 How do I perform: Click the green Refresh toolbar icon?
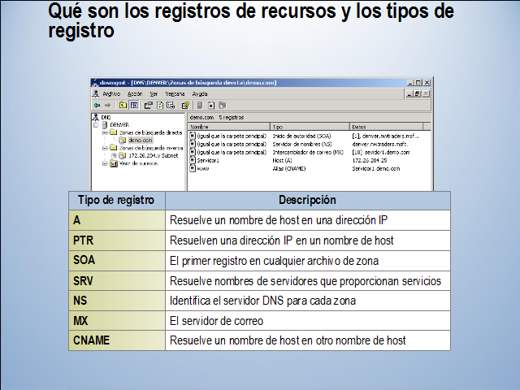[160, 105]
